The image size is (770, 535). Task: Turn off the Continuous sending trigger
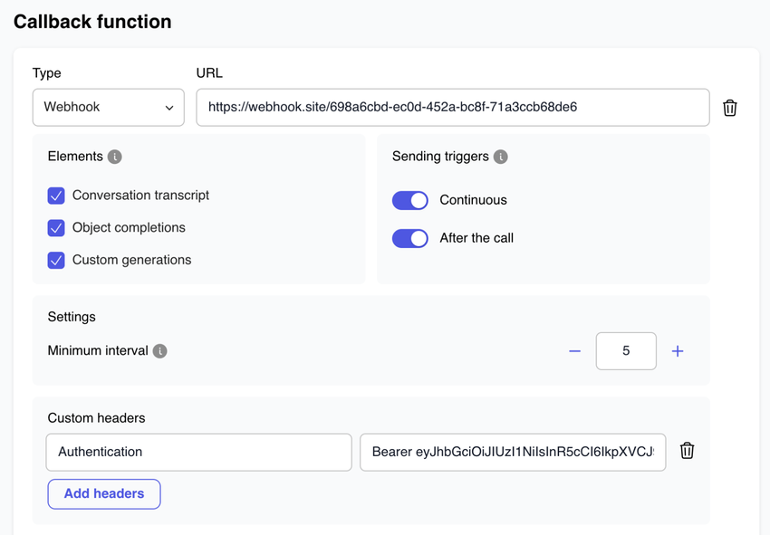[410, 200]
